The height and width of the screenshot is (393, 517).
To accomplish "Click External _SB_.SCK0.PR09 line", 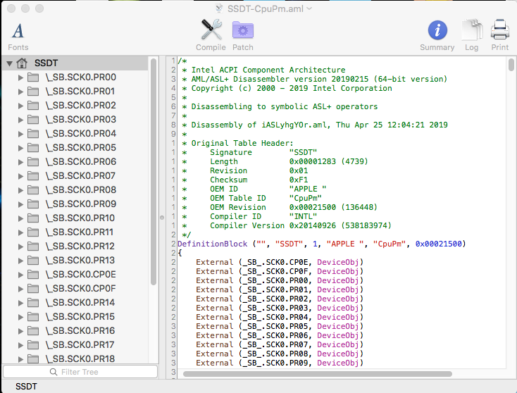I will (280, 363).
